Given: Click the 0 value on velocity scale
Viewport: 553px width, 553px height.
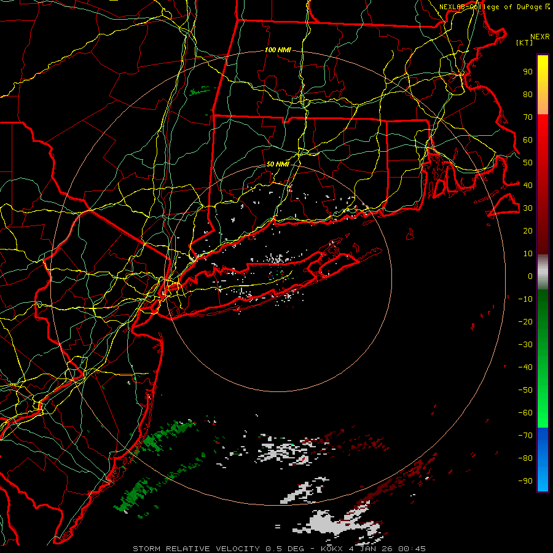Looking at the screenshot, I should 530,276.
